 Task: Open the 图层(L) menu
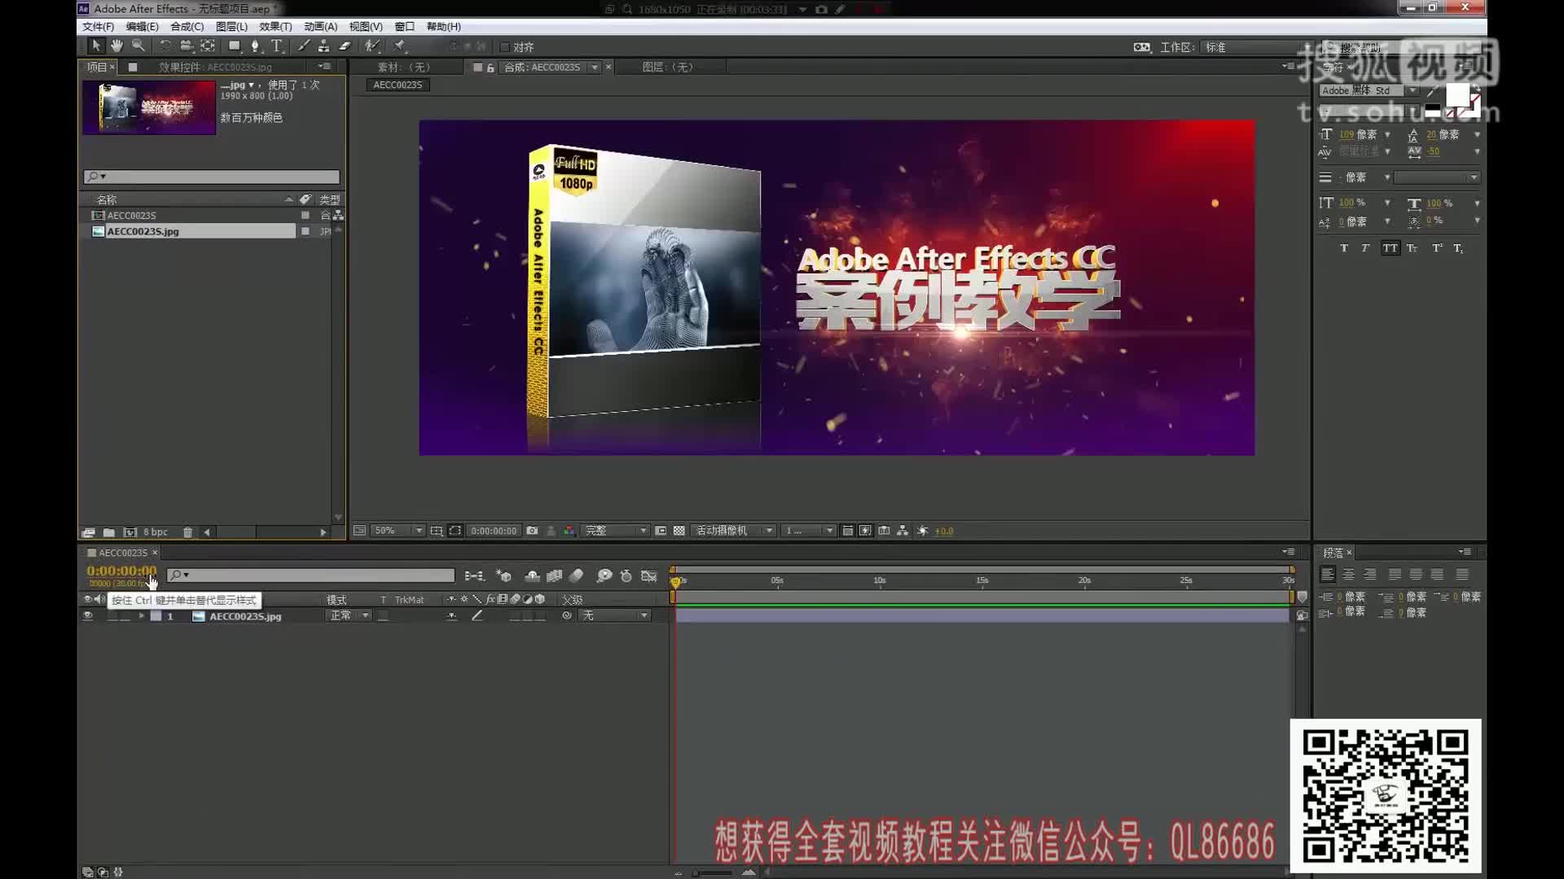(x=231, y=27)
